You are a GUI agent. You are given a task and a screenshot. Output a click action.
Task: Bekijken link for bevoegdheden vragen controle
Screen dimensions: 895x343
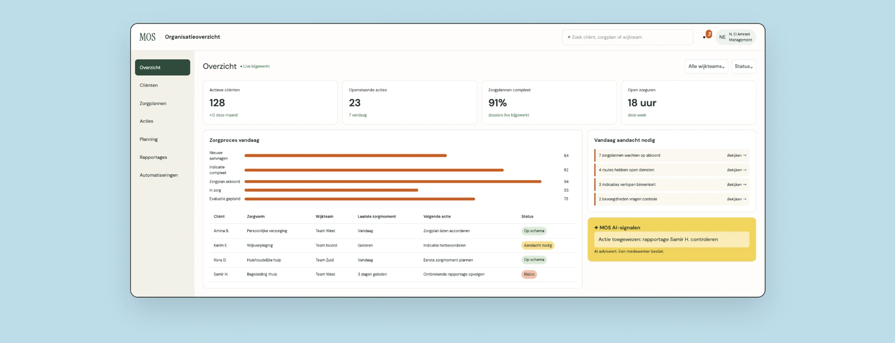pyautogui.click(x=736, y=199)
